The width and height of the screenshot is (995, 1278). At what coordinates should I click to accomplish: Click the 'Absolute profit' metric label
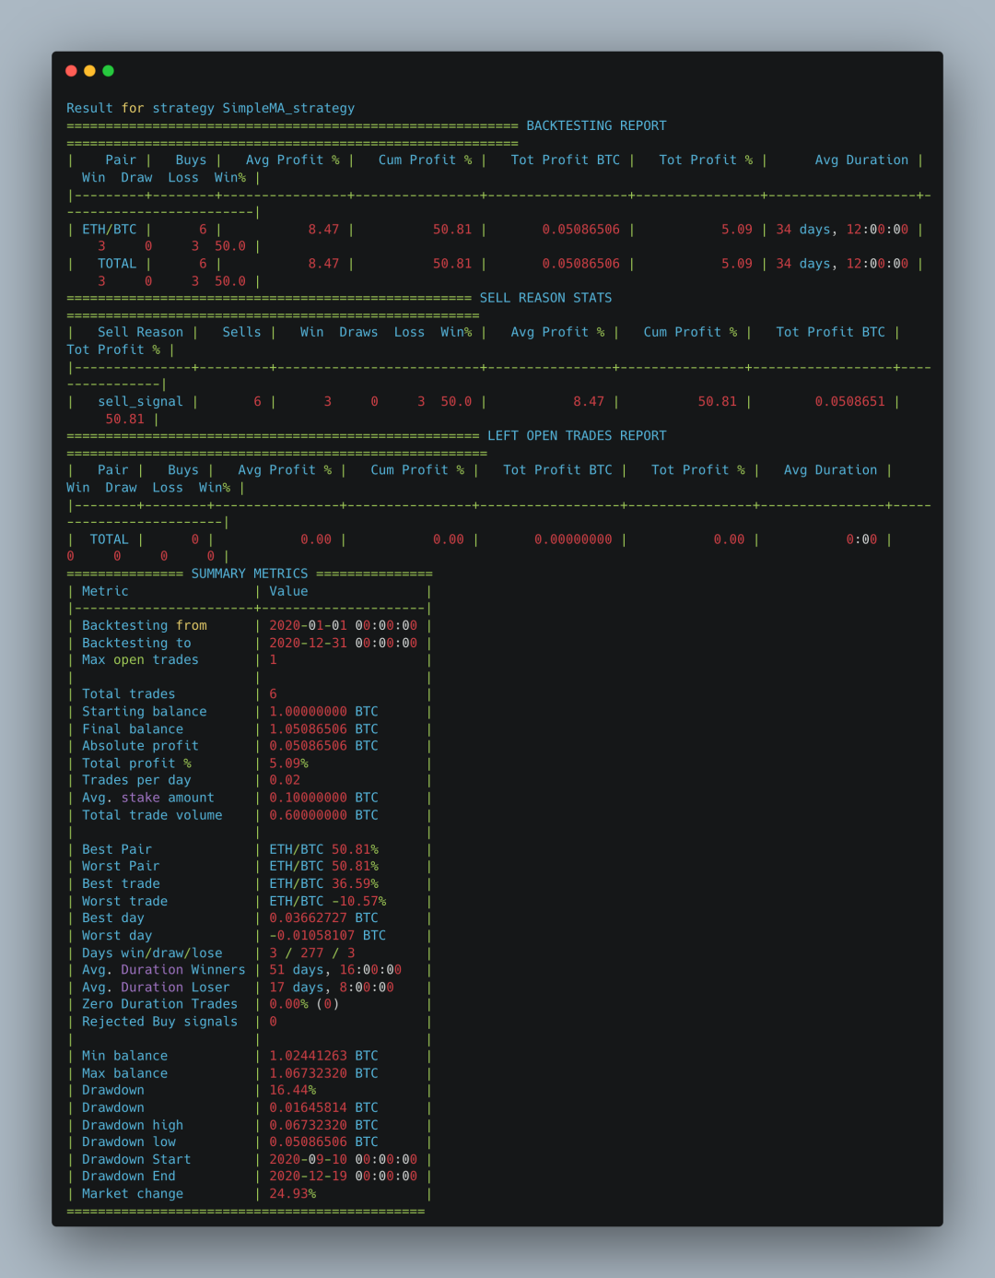140,746
